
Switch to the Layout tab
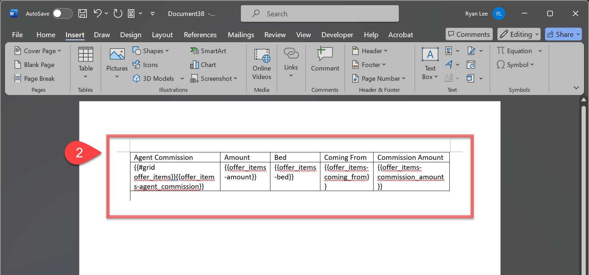point(162,35)
